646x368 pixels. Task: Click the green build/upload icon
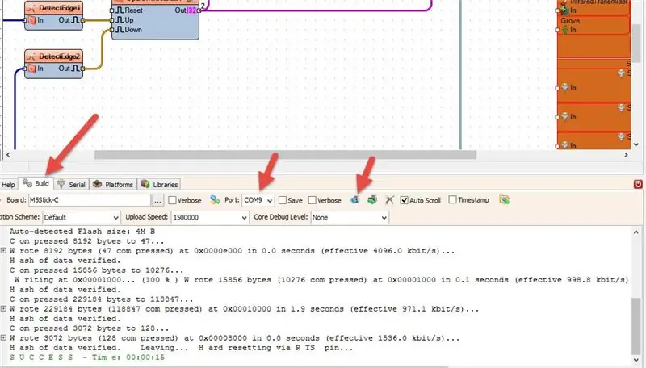point(372,200)
